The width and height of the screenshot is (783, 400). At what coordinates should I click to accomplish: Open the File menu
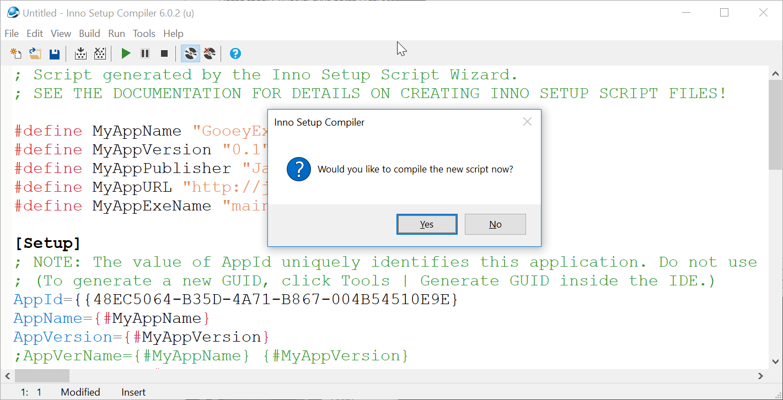click(12, 34)
